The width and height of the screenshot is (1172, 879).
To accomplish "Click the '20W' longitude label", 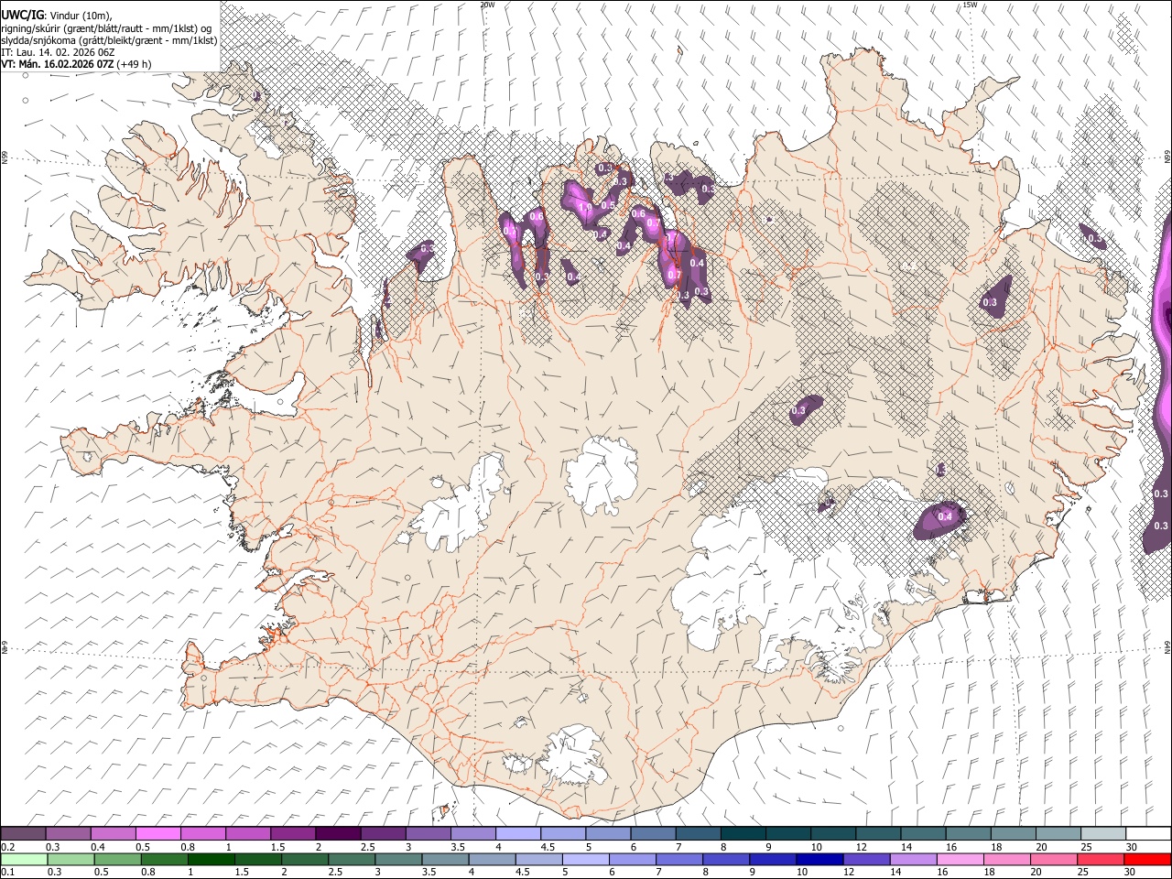I will click(487, 5).
